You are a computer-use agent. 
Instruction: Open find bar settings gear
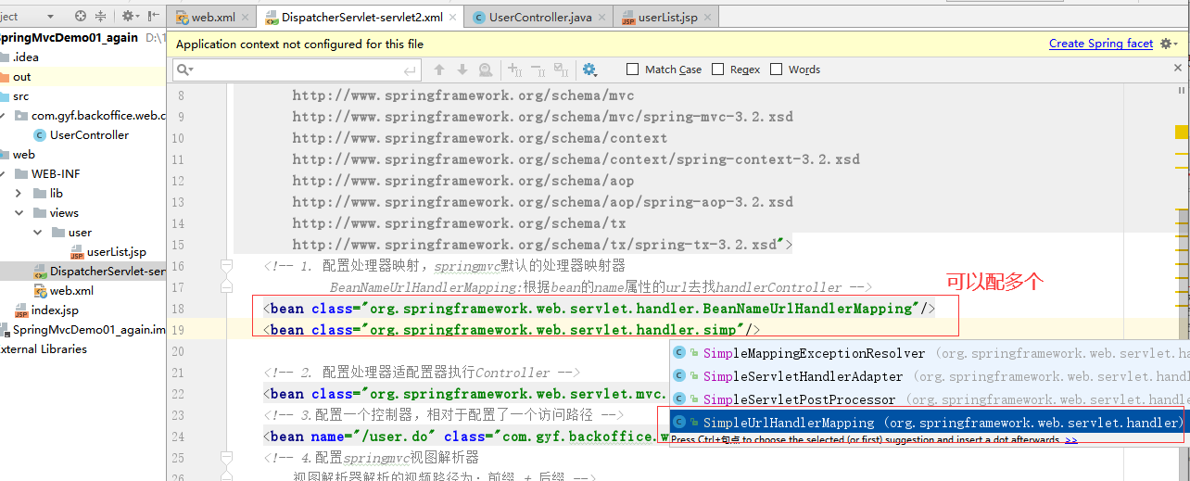click(590, 70)
